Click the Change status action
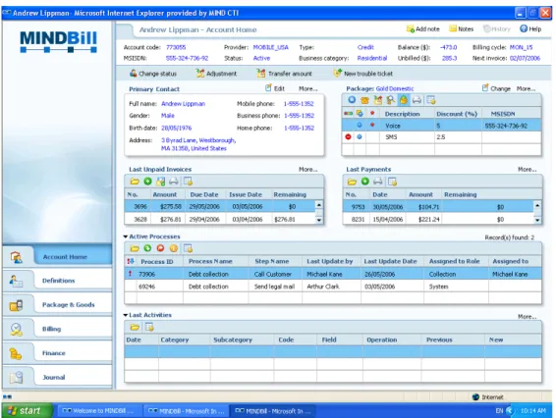This screenshot has width=556, height=418. pos(153,74)
